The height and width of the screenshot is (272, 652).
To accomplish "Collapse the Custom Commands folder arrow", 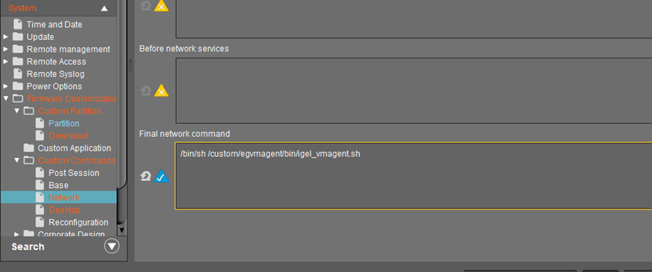I will (x=16, y=160).
